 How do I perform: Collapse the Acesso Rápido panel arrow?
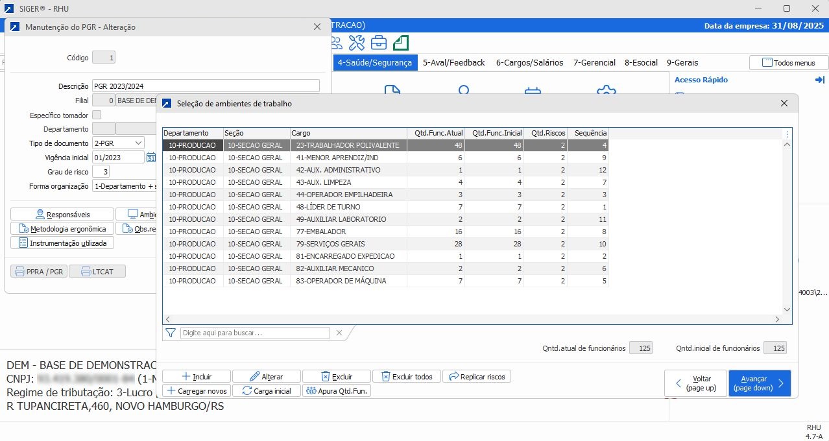(819, 80)
